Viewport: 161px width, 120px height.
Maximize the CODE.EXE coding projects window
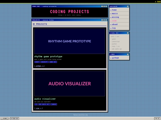(104, 6)
